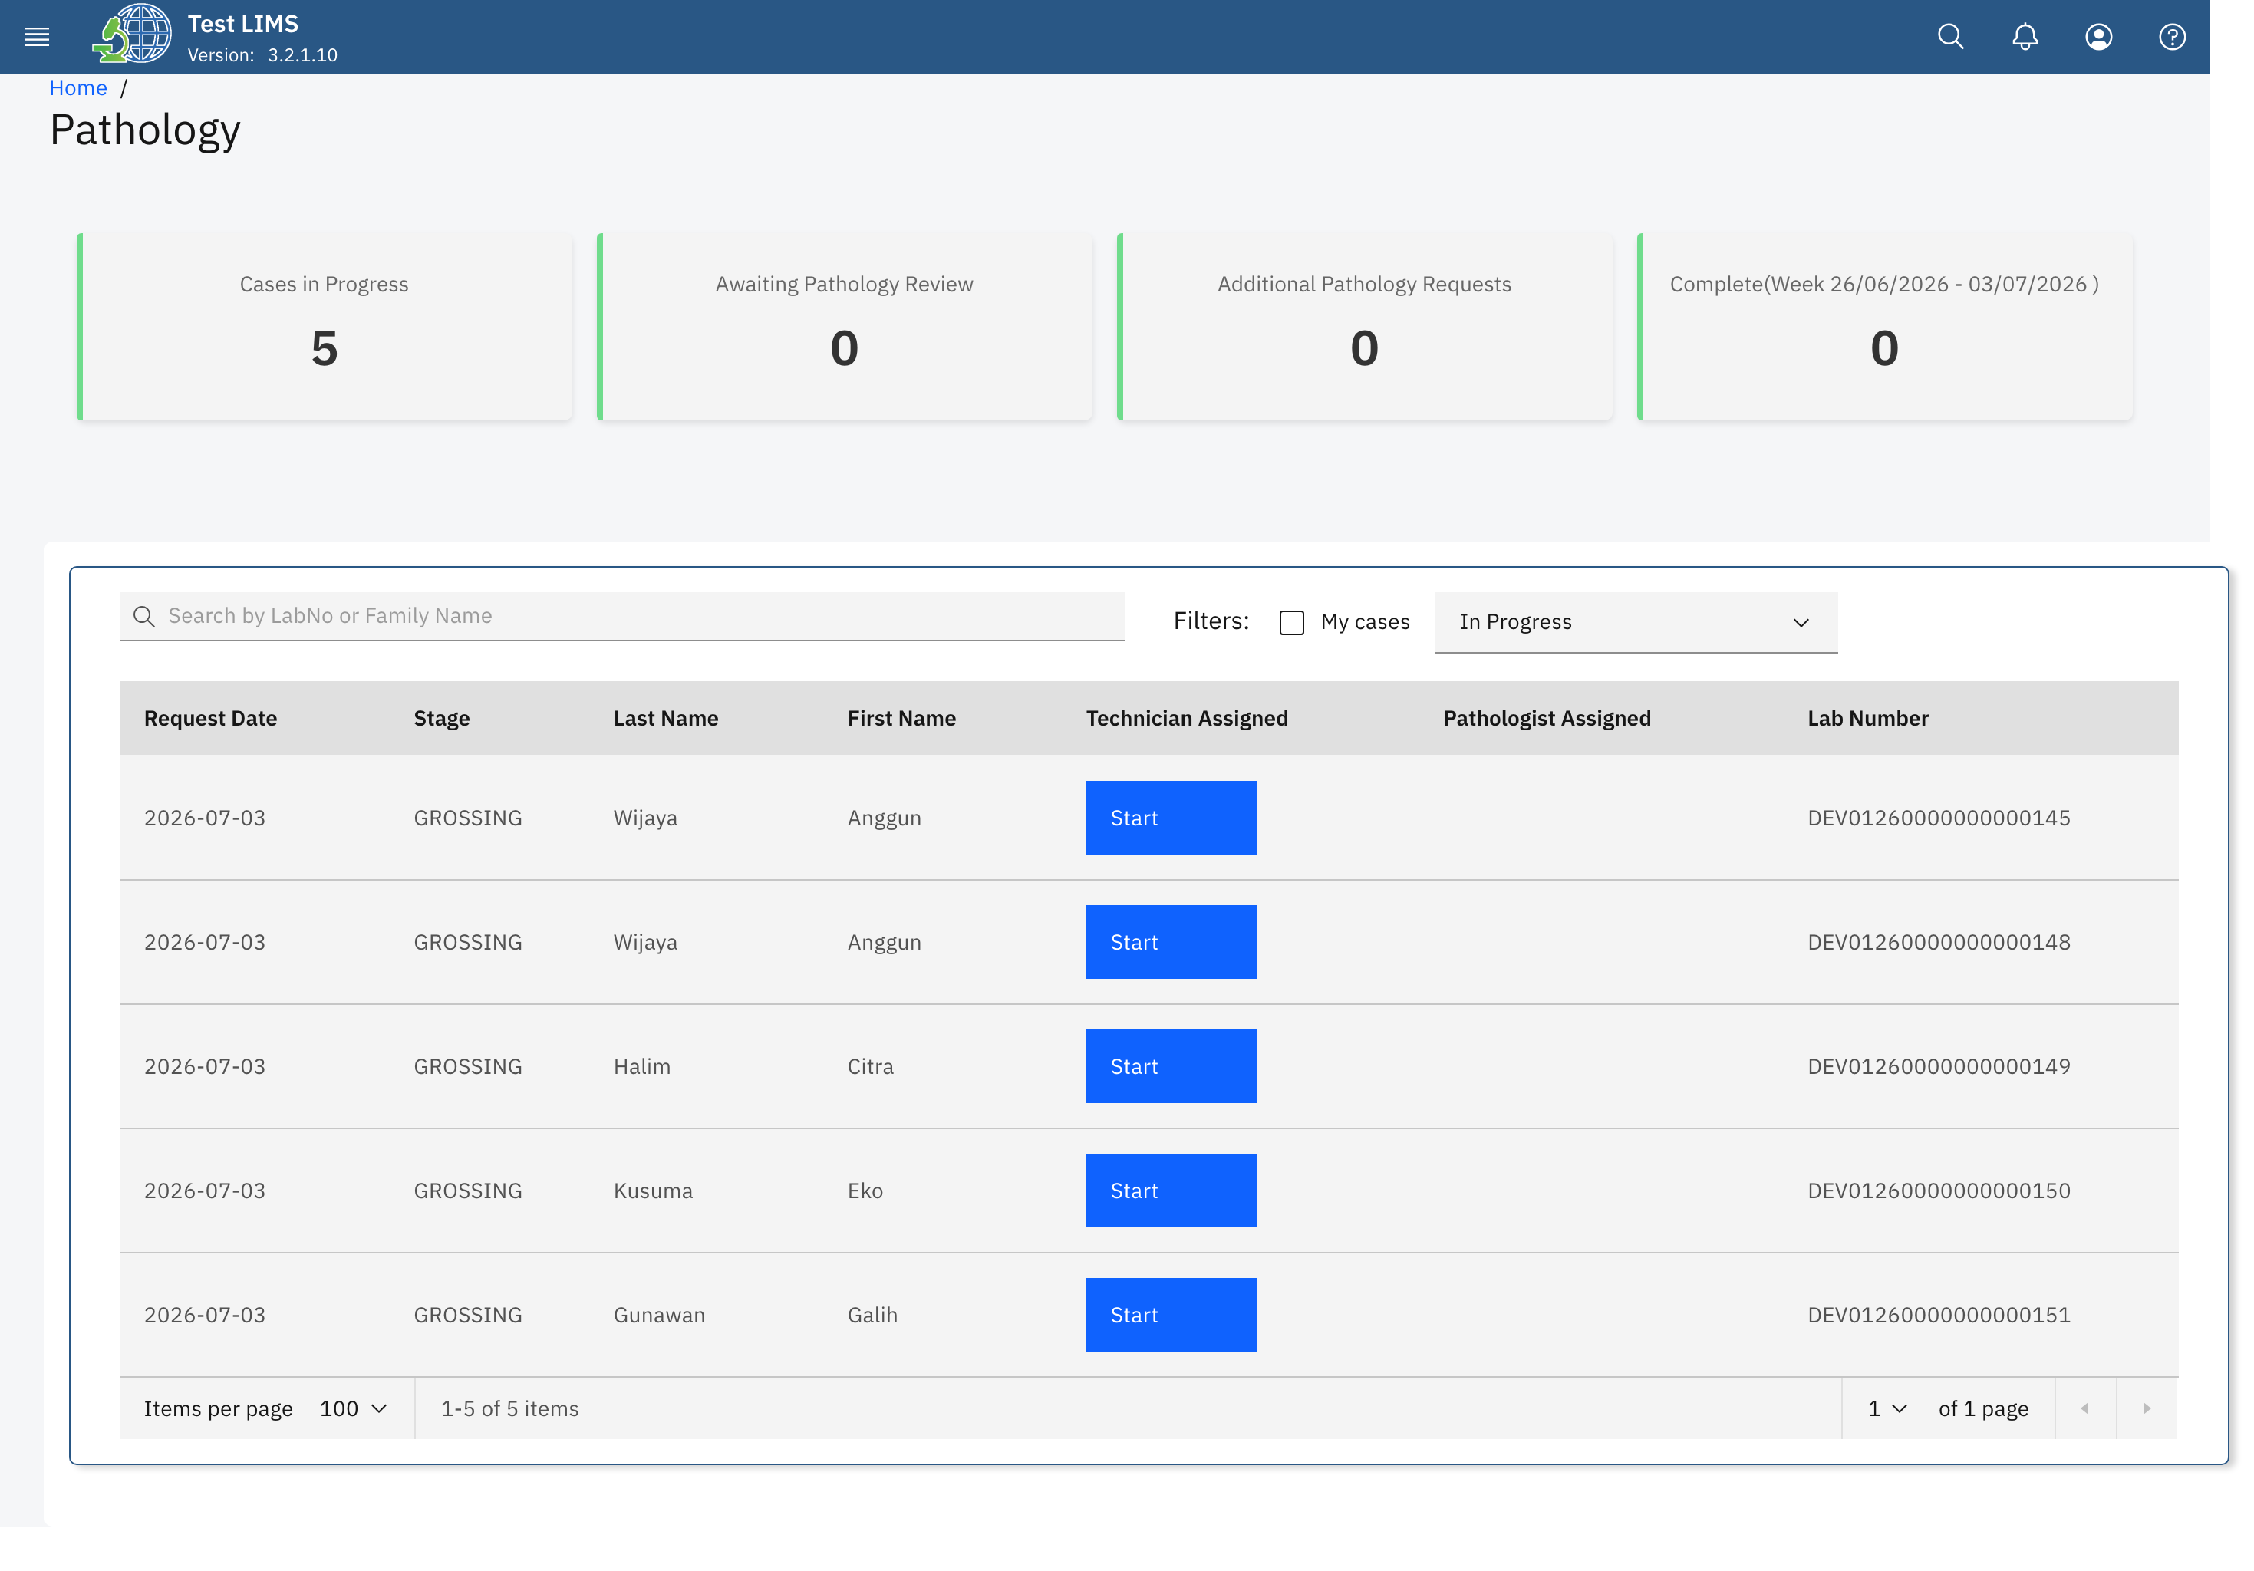Click first name Galih
The image size is (2254, 1571).
click(873, 1315)
